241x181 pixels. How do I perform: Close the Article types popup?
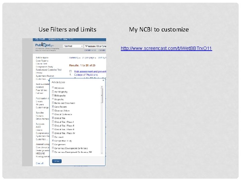pos(103,80)
